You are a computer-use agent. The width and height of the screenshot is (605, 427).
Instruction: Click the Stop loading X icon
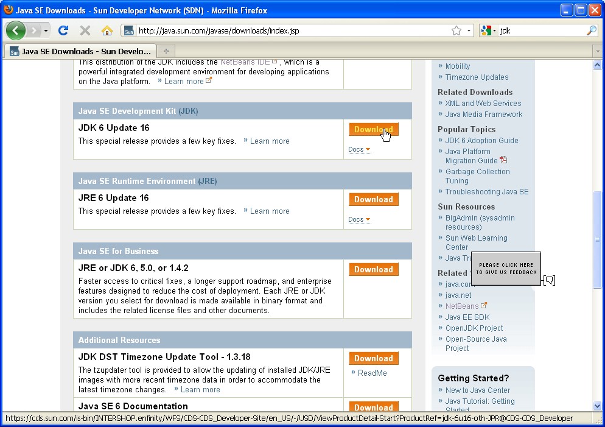pos(85,30)
